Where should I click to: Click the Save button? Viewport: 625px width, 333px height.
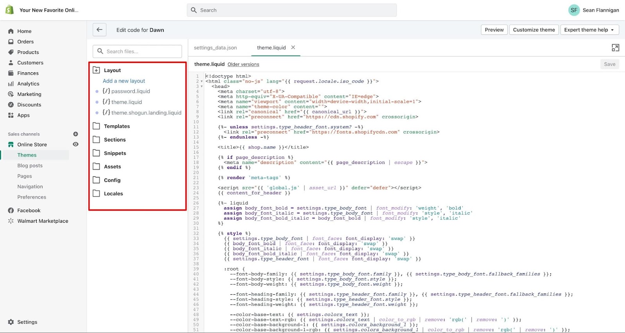[609, 64]
